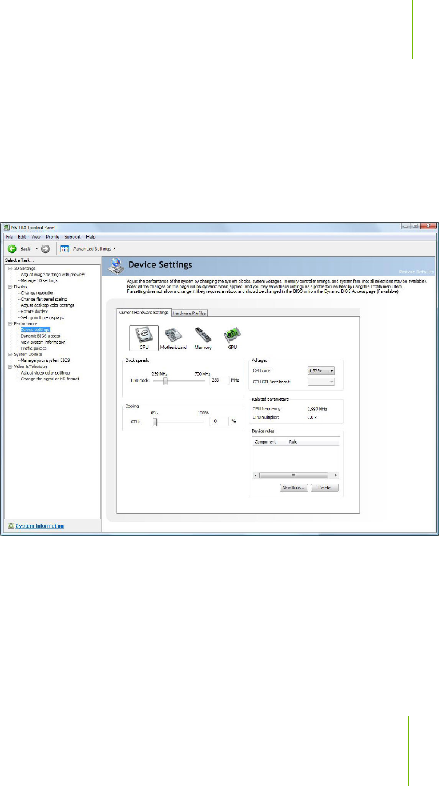Open Set up multiple displays
Image resolution: width=439 pixels, height=786 pixels.
42,317
